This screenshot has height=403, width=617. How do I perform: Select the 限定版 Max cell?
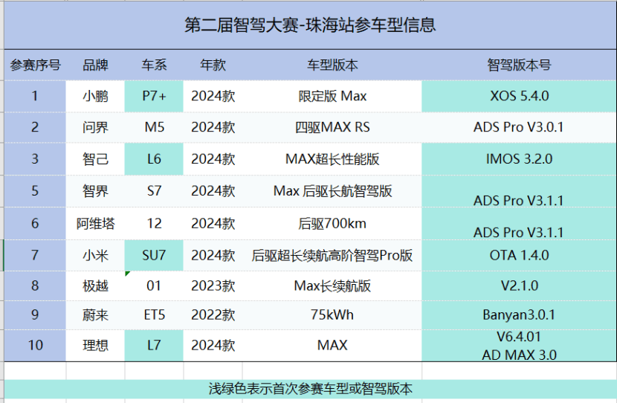[332, 97]
